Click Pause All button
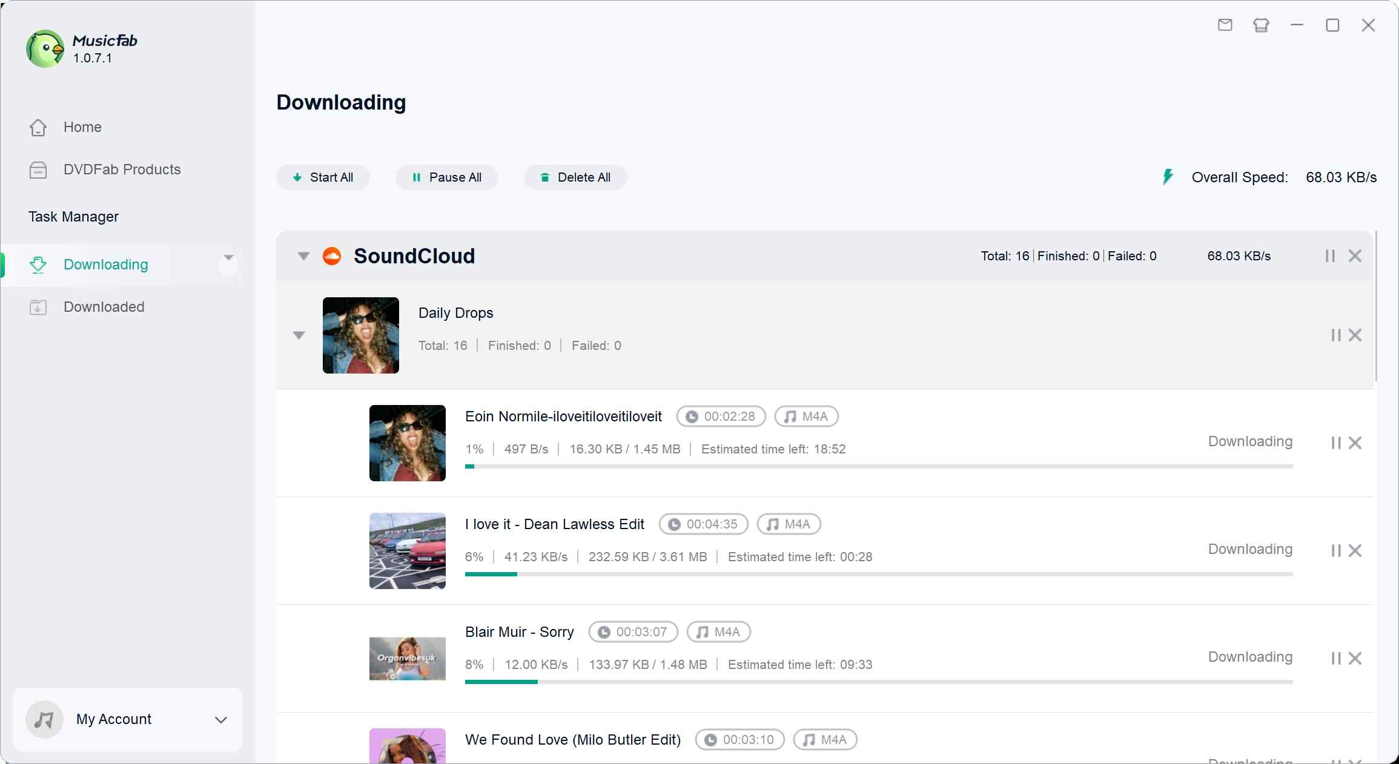This screenshot has height=764, width=1399. coord(447,177)
